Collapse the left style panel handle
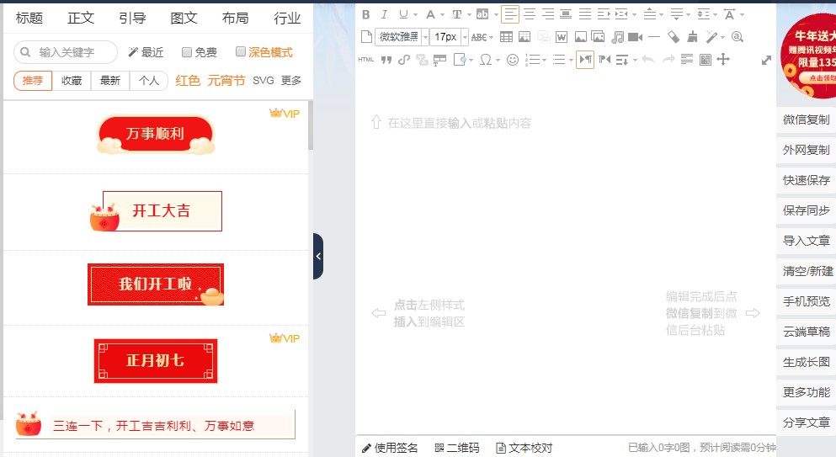The image size is (836, 457). 317,256
